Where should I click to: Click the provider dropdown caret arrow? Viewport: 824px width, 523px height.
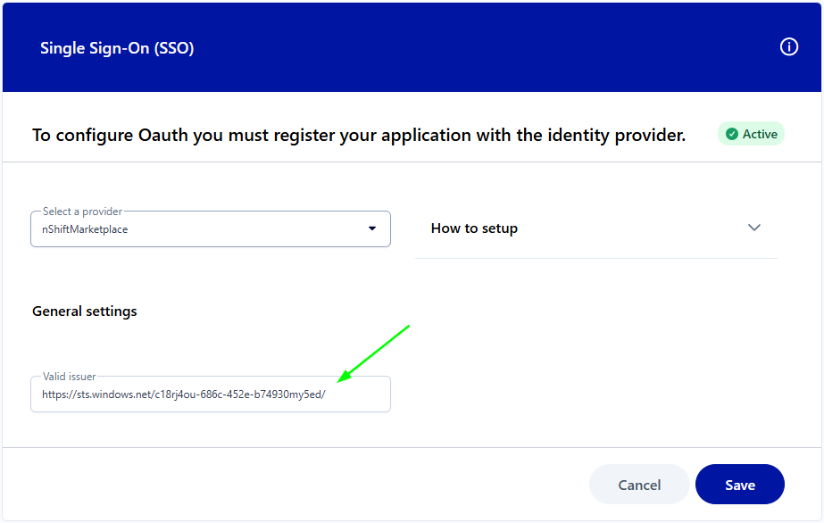[x=372, y=229]
